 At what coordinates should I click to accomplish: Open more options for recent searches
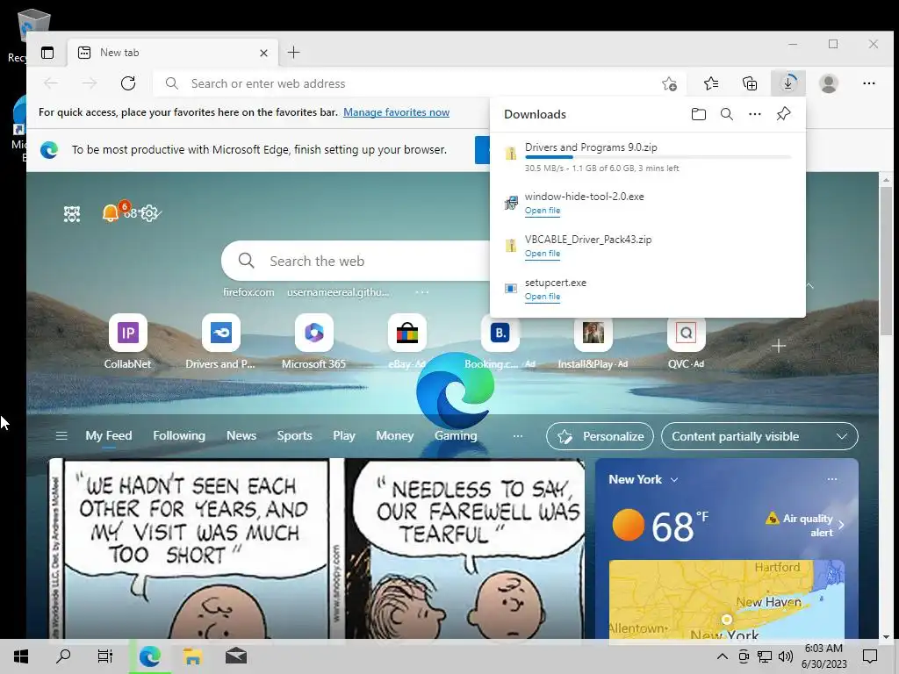point(422,292)
